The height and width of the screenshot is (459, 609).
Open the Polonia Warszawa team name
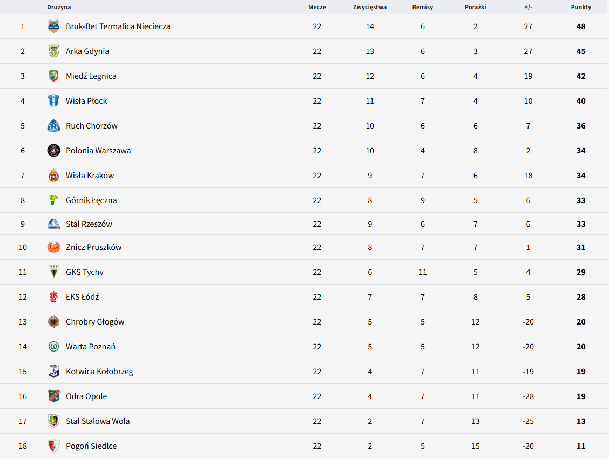tap(98, 151)
